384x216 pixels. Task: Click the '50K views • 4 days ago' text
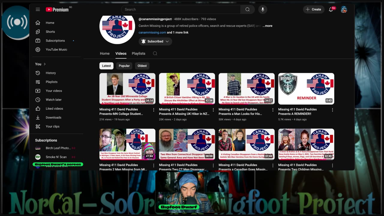pos(232,119)
